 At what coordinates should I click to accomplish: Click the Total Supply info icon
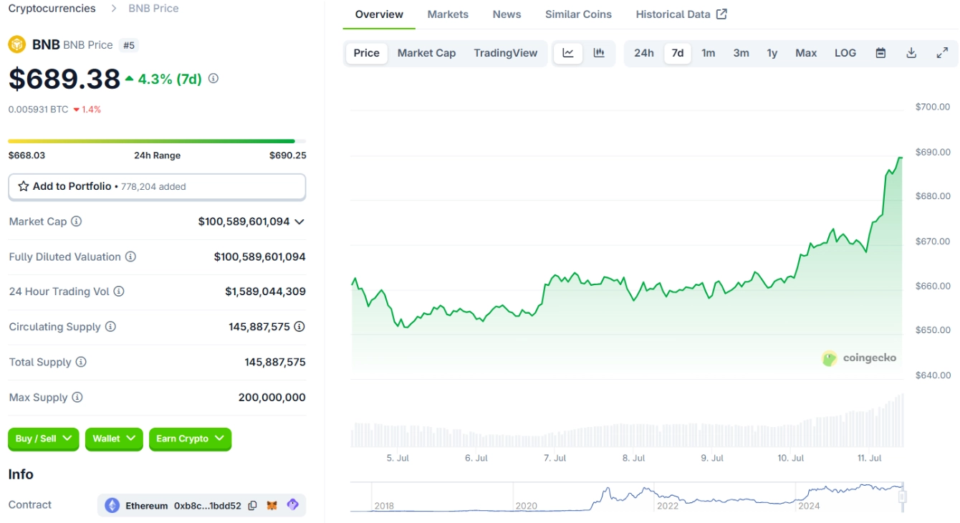[81, 362]
